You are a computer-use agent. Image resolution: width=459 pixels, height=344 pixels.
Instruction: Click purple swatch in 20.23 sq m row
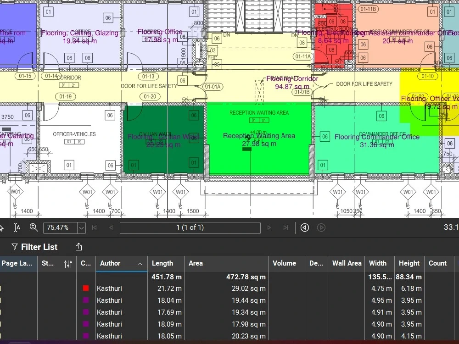point(86,336)
